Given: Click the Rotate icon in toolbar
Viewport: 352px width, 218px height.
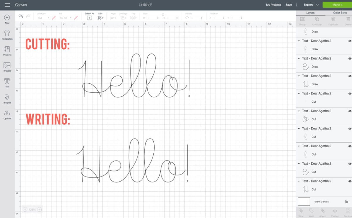Looking at the screenshot, I should coord(187,18).
